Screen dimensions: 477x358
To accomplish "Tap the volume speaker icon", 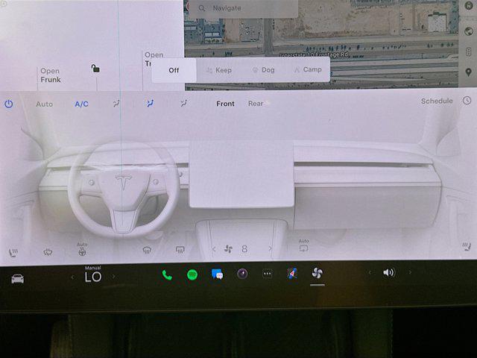I will coord(389,272).
